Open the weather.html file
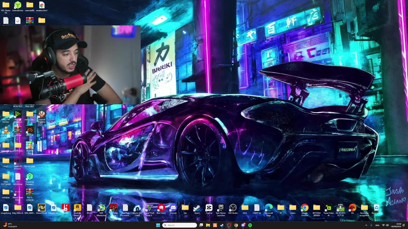Image resolution: width=408 pixels, height=229 pixels. point(42,7)
